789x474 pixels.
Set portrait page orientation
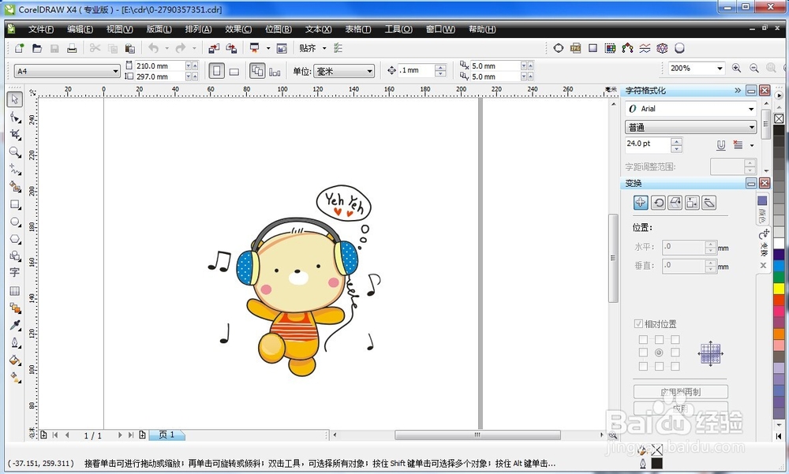(216, 71)
